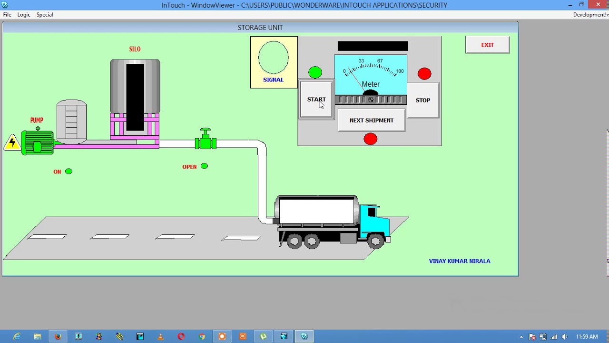Click the VINAY KUMAR NIRALA text

tap(460, 261)
